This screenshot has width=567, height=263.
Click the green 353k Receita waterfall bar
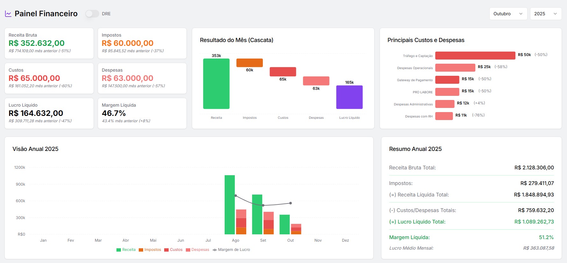pos(216,84)
